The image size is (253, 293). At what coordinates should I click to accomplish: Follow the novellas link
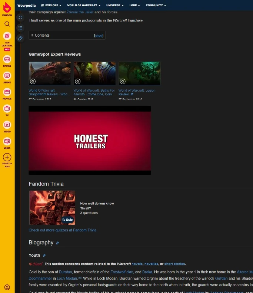click(151, 264)
